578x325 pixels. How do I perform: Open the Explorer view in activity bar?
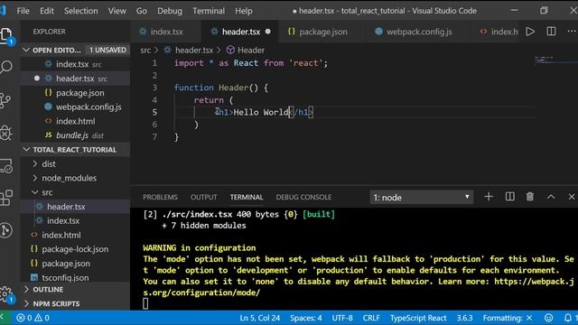[x=6, y=35]
